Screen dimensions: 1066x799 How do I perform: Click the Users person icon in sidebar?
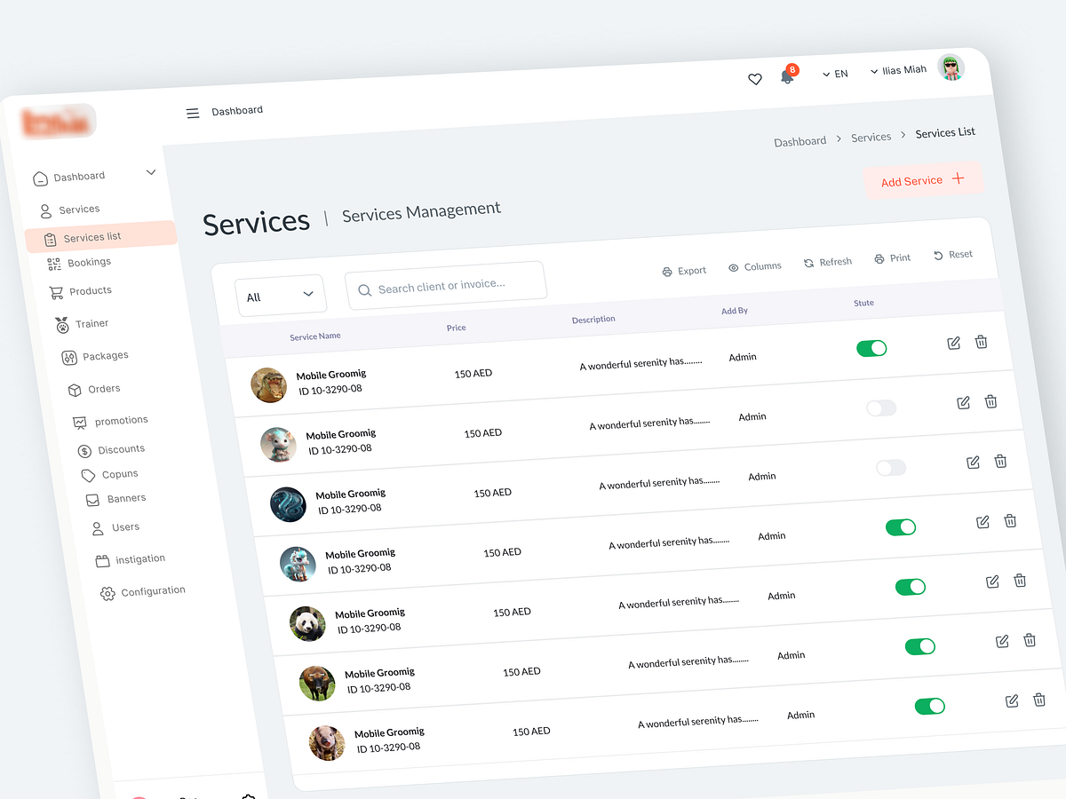coord(98,529)
